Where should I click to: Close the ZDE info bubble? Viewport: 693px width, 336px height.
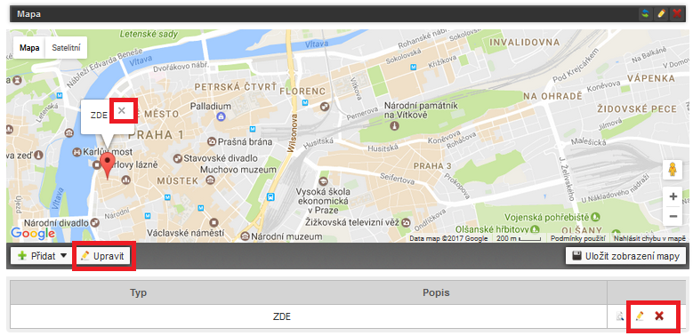(x=122, y=111)
